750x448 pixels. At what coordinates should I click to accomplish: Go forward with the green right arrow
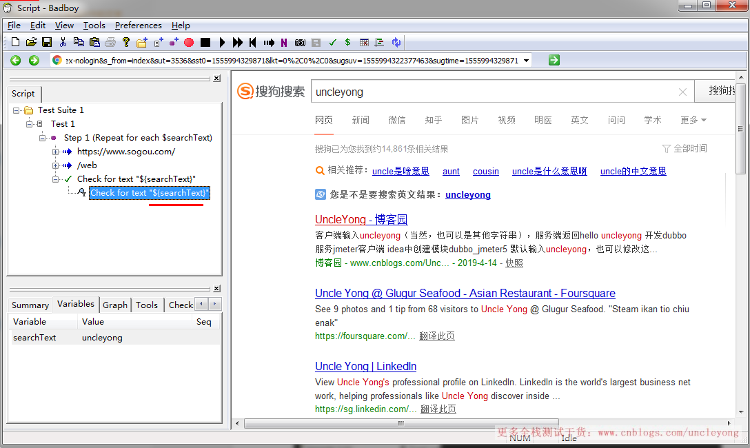coord(34,60)
